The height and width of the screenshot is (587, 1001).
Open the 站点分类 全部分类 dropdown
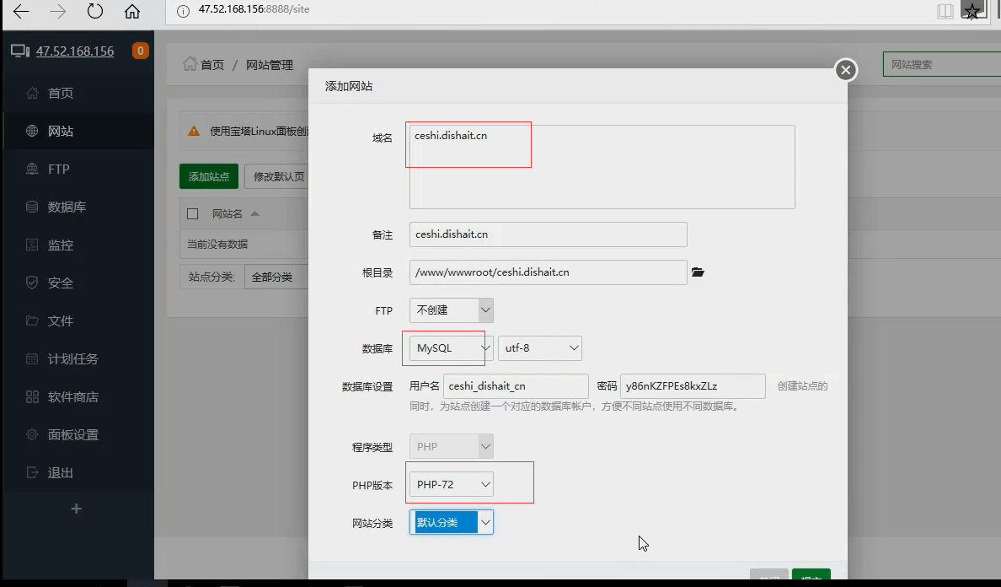pyautogui.click(x=276, y=277)
